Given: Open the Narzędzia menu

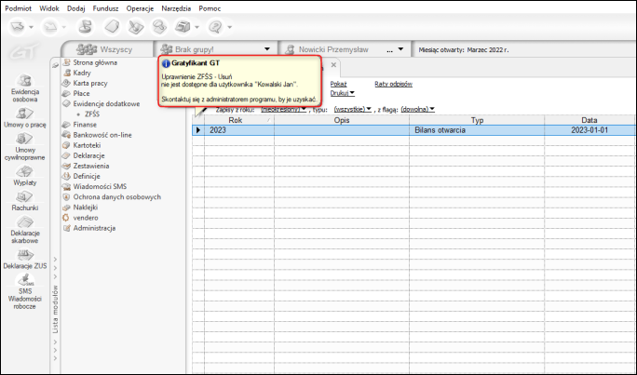Looking at the screenshot, I should pyautogui.click(x=176, y=8).
